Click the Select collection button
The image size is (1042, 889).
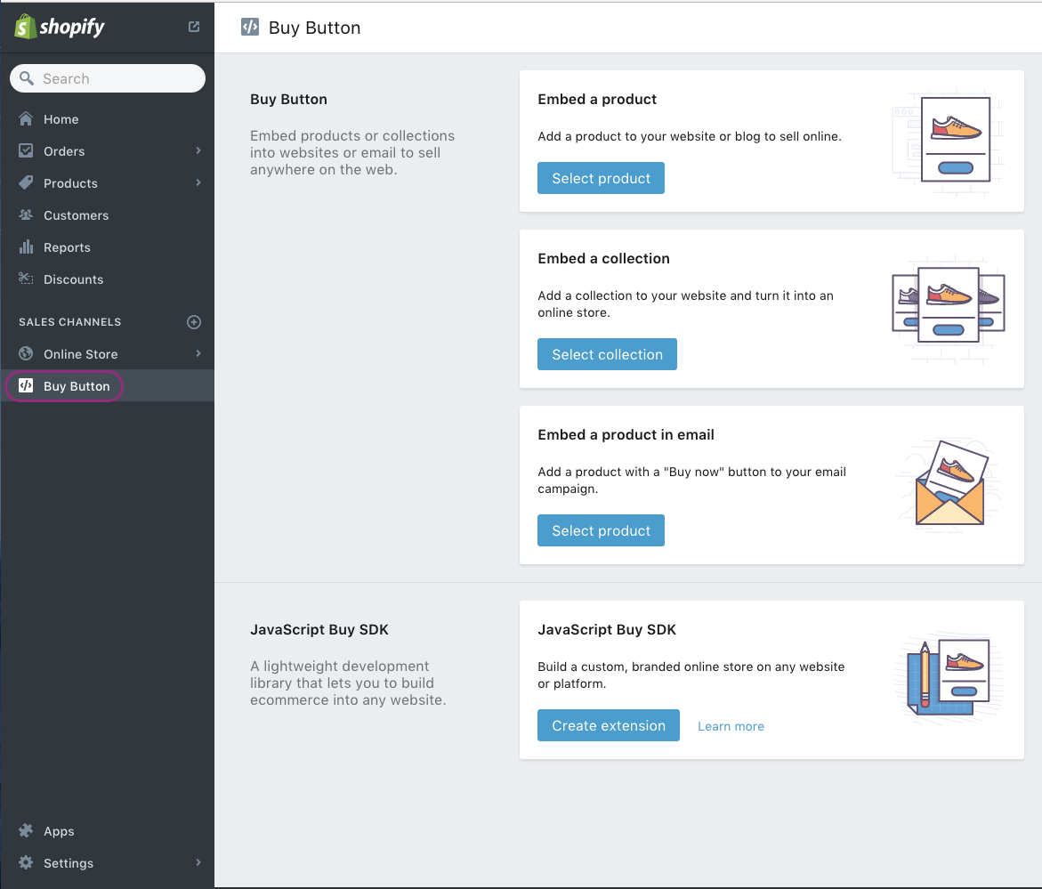(608, 354)
